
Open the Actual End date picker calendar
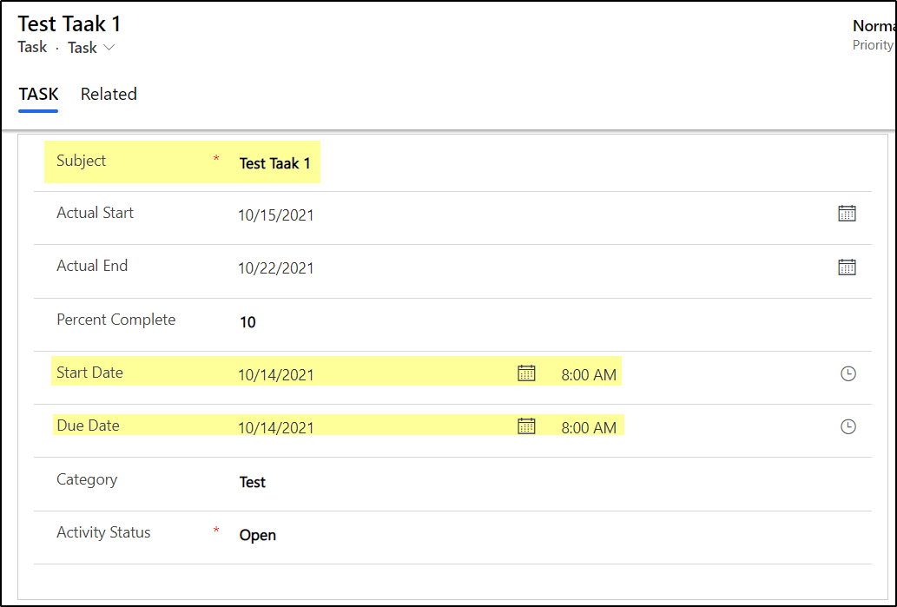(x=847, y=267)
